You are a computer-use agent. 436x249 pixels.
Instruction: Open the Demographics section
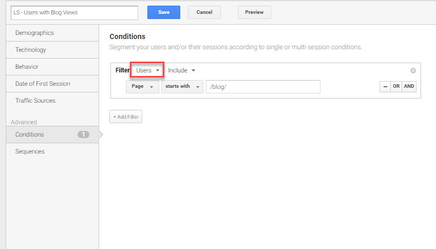click(x=34, y=33)
